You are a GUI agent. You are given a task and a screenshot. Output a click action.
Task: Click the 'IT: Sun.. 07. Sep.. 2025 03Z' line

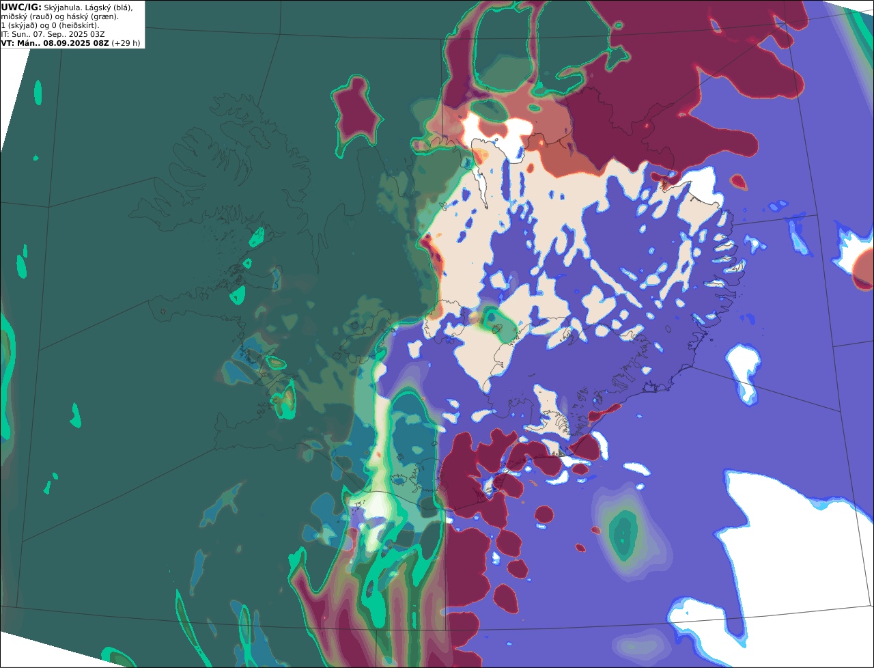(x=53, y=34)
